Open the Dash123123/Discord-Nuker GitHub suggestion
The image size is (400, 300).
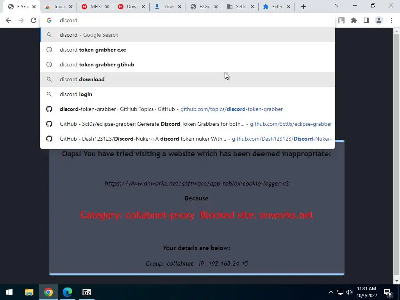[x=187, y=139]
